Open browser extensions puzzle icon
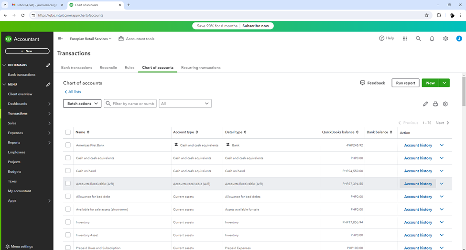 pyautogui.click(x=439, y=15)
